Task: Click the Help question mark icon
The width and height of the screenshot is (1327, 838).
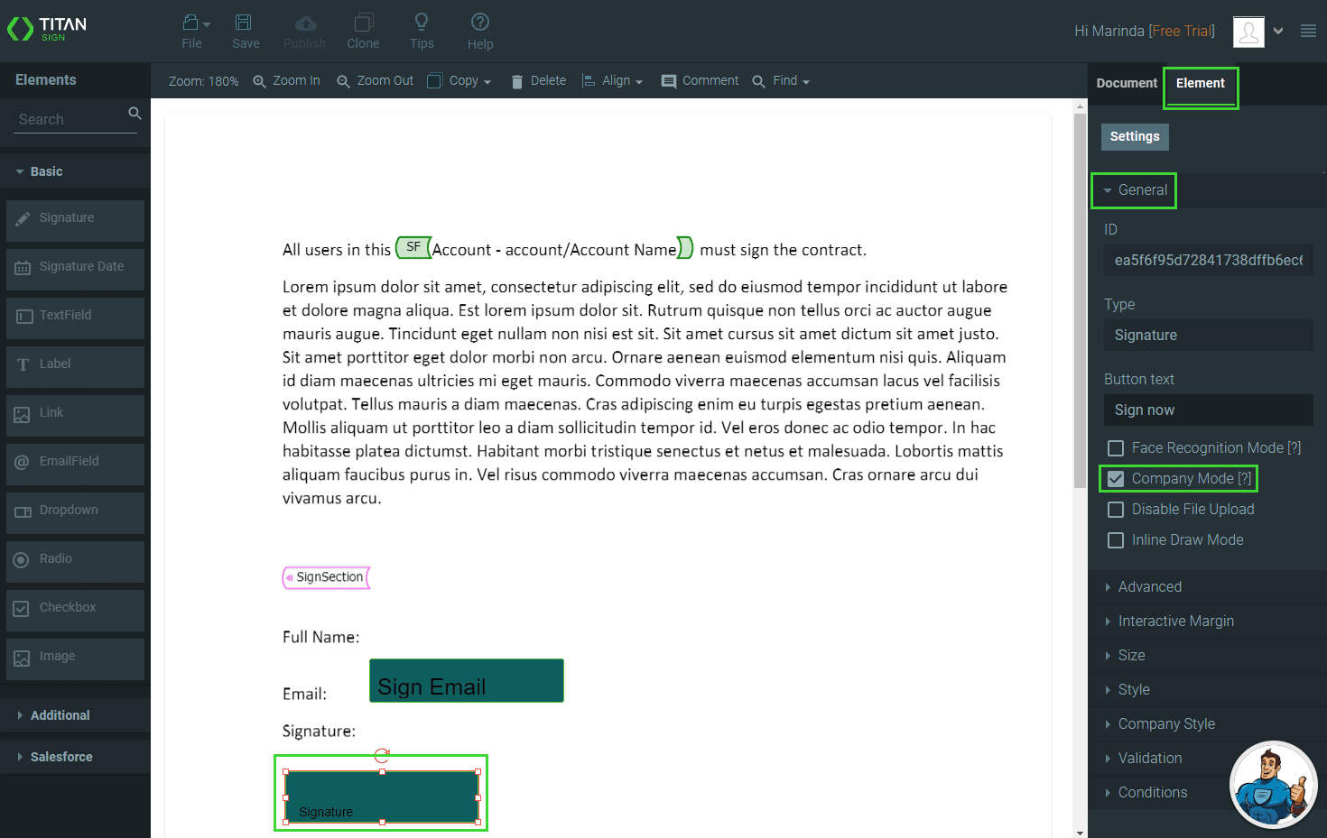Action: coord(480,23)
